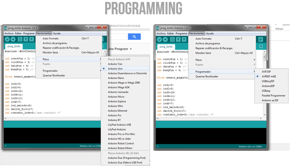The image size is (290, 167).
Task: Click New sketch icon in right Arduino window
Action: tap(173, 39)
